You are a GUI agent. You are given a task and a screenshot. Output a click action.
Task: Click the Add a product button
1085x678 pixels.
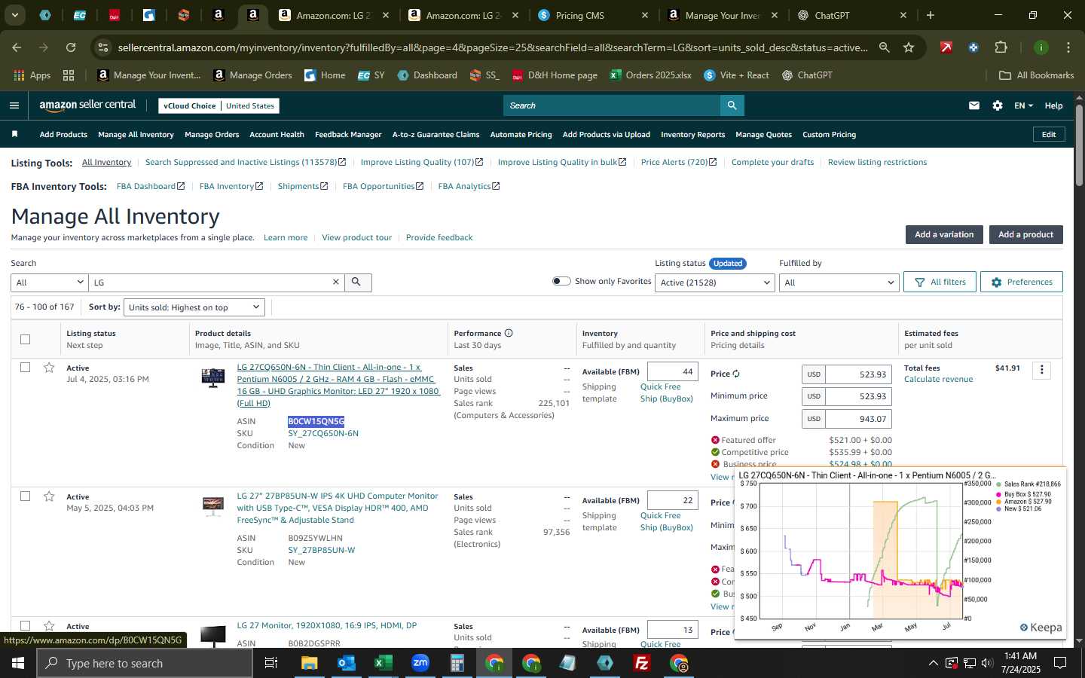click(x=1025, y=234)
